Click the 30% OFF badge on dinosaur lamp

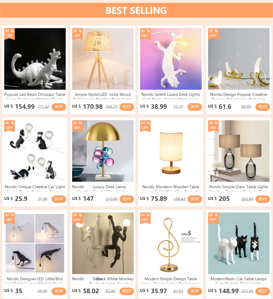[9, 34]
